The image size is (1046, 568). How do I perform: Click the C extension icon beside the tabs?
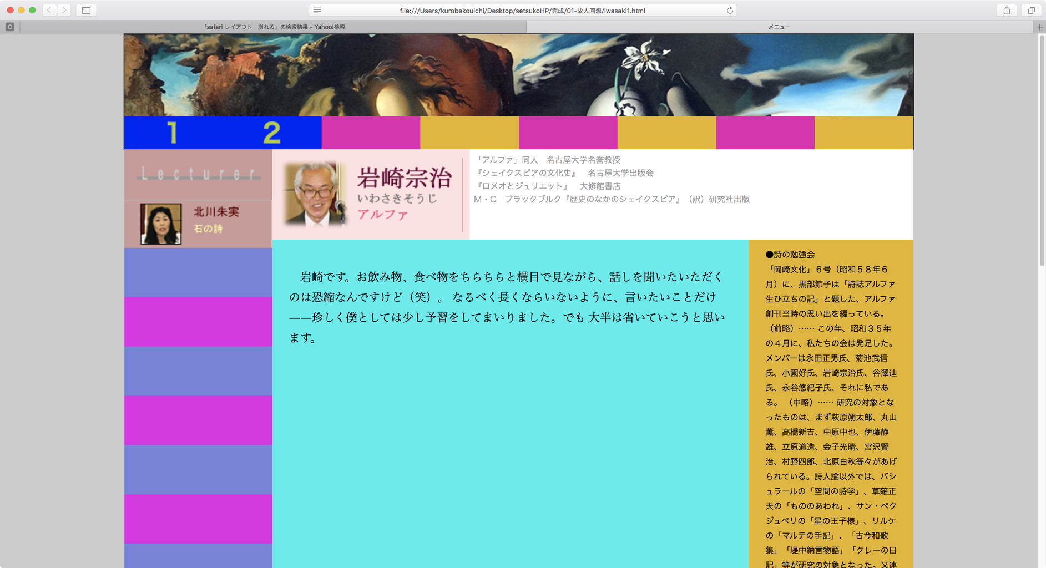click(9, 26)
